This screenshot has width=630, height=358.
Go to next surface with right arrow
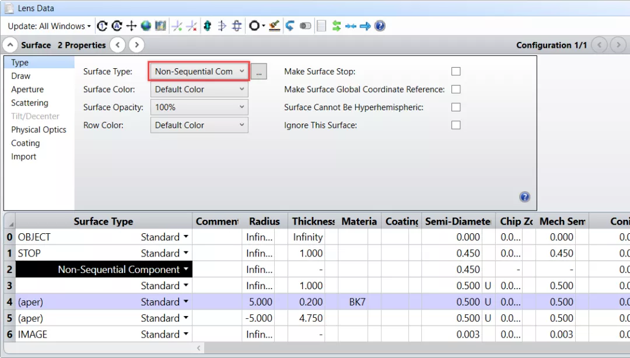click(136, 45)
